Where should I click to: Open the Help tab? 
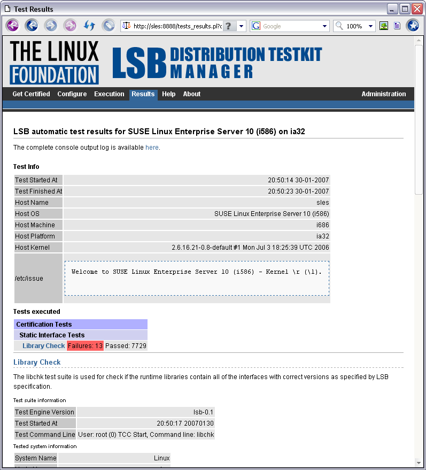click(169, 94)
